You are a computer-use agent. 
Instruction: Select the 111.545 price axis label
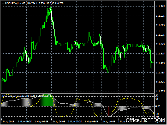pos(160,44)
